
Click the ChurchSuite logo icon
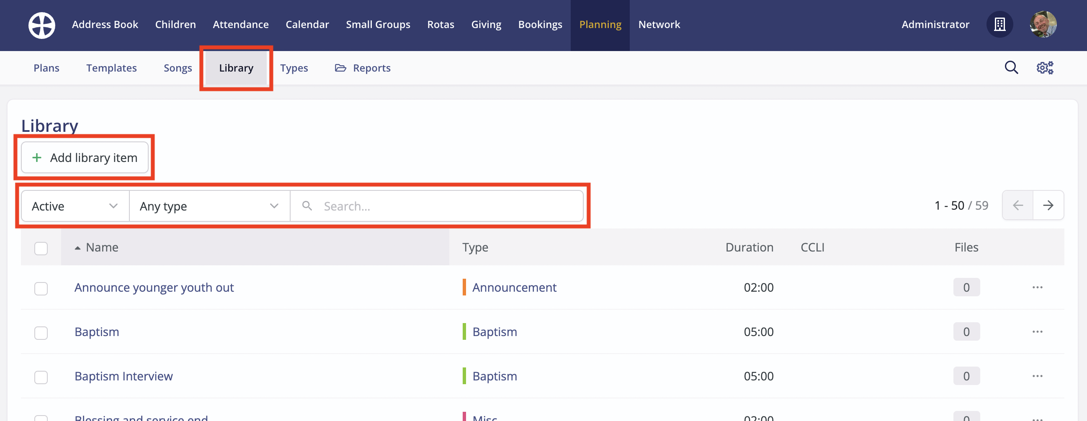pyautogui.click(x=42, y=25)
